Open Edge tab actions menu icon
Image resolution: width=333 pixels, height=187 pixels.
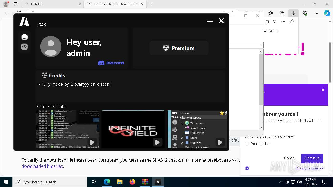click(16, 4)
